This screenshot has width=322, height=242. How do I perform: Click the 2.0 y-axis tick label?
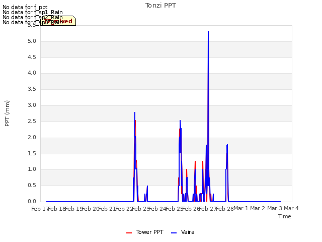point(32,137)
